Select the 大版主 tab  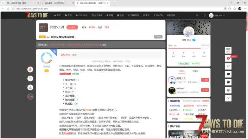pyautogui.click(x=182, y=71)
